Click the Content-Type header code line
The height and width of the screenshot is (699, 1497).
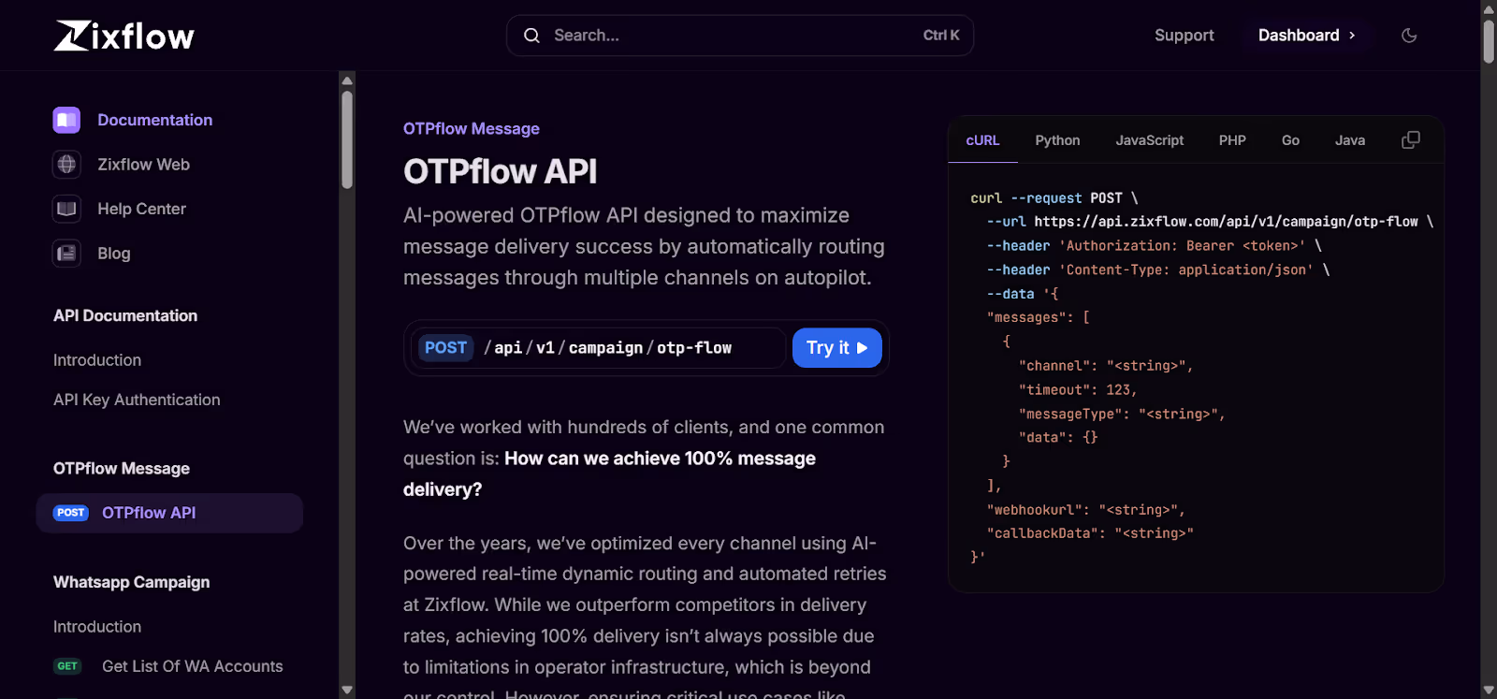click(x=1158, y=269)
